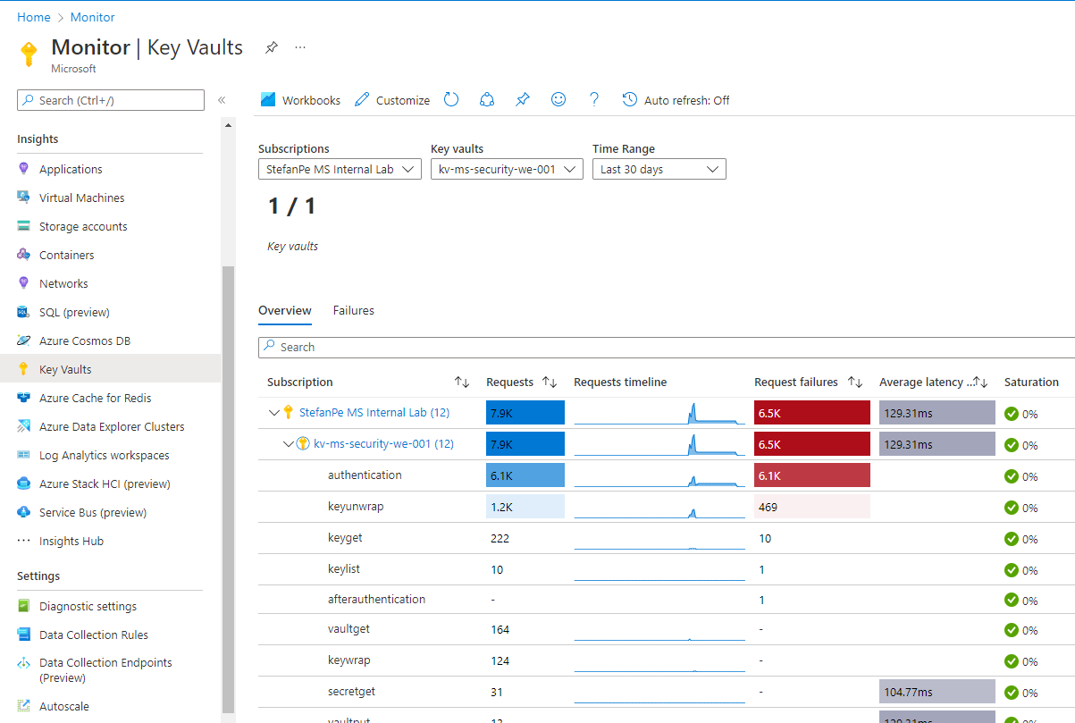Click the table Search field
1075x723 pixels.
point(667,347)
